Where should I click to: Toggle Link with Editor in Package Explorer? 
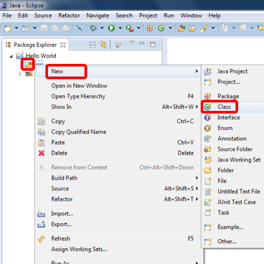pos(103,44)
